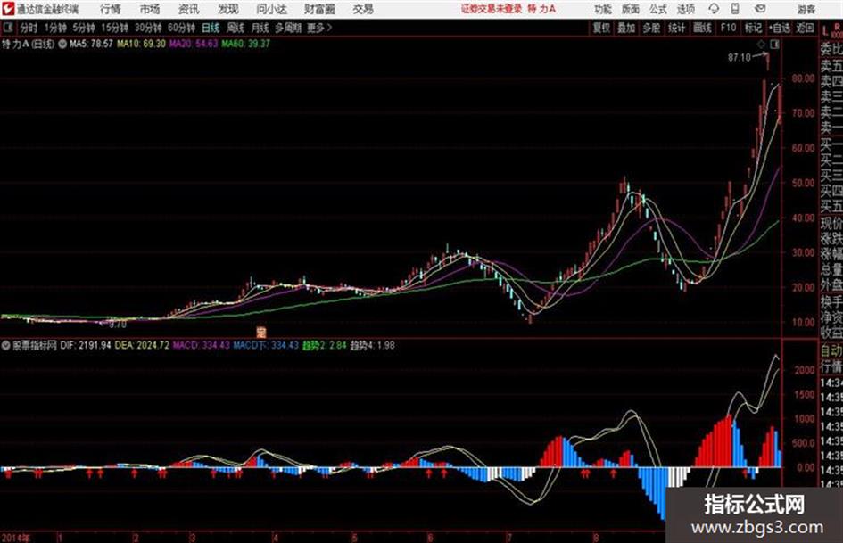Click the DIF: 2191.94 value
The width and height of the screenshot is (843, 543).
click(x=86, y=345)
